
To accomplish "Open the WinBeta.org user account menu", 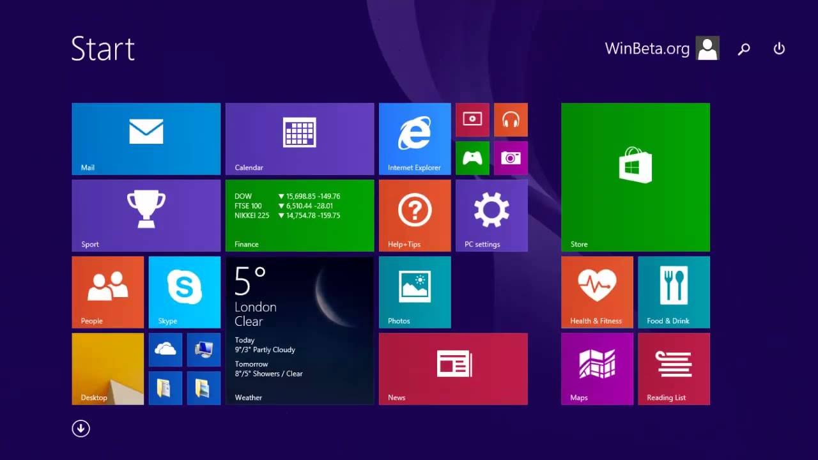I will [x=662, y=49].
